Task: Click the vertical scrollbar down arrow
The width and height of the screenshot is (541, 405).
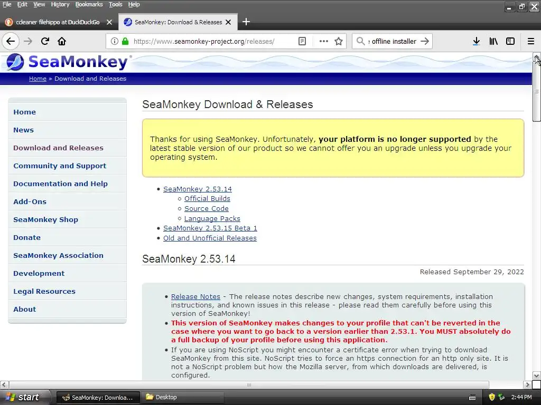Action: (x=536, y=375)
